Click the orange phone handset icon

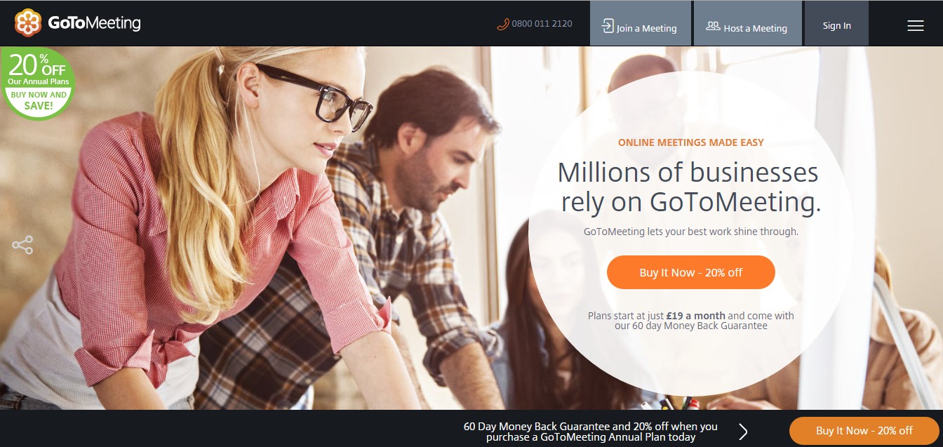(x=502, y=24)
